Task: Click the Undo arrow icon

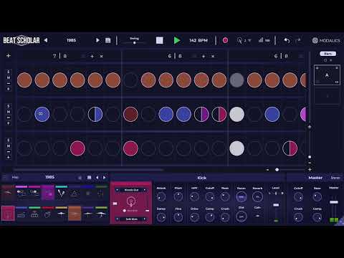Action: [287, 40]
